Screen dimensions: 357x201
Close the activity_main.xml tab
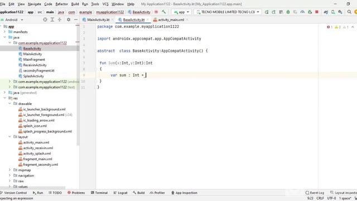[187, 20]
